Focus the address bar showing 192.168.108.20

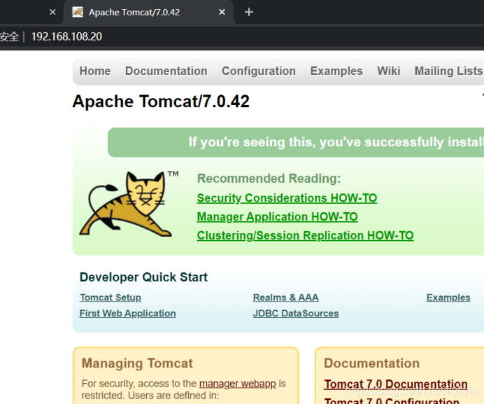[66, 36]
